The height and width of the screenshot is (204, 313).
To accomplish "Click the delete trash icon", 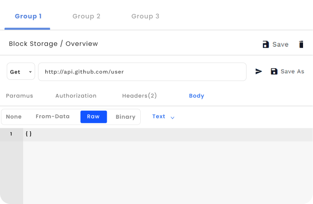I will (301, 44).
